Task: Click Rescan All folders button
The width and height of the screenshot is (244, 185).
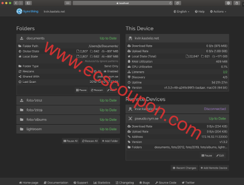Action: [x=90, y=141]
